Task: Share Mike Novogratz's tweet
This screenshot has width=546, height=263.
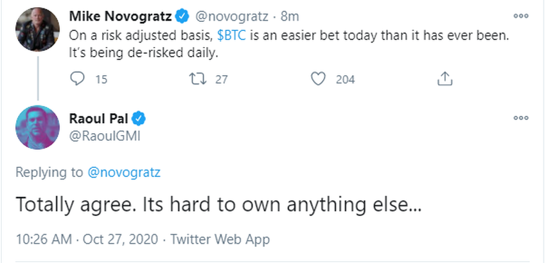Action: click(443, 79)
